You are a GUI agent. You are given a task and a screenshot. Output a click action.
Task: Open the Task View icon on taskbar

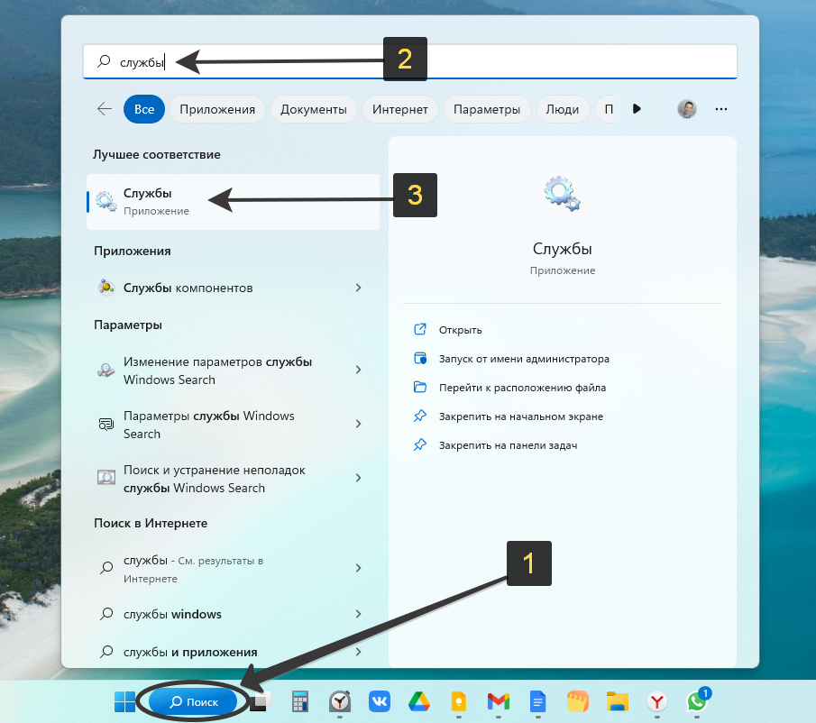[260, 701]
